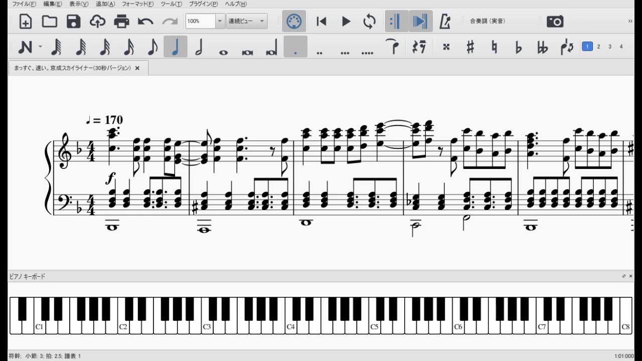Rewind to start position
This screenshot has width=642, height=361.
pyautogui.click(x=322, y=22)
